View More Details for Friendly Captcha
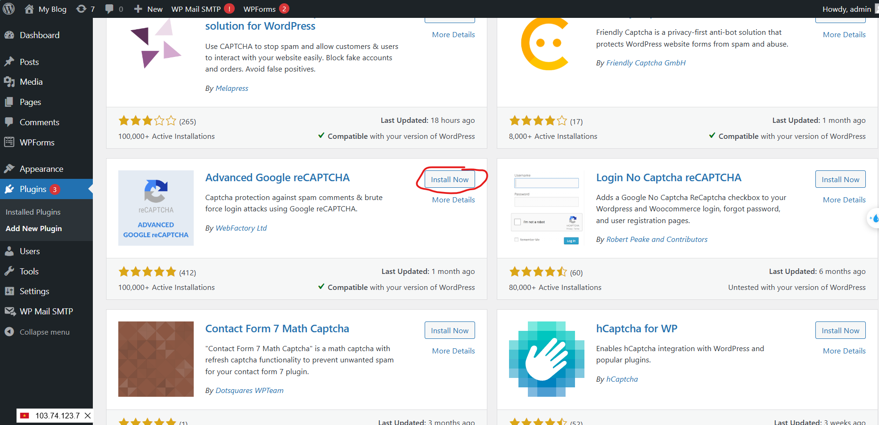Screen dimensions: 879x425 [844, 35]
